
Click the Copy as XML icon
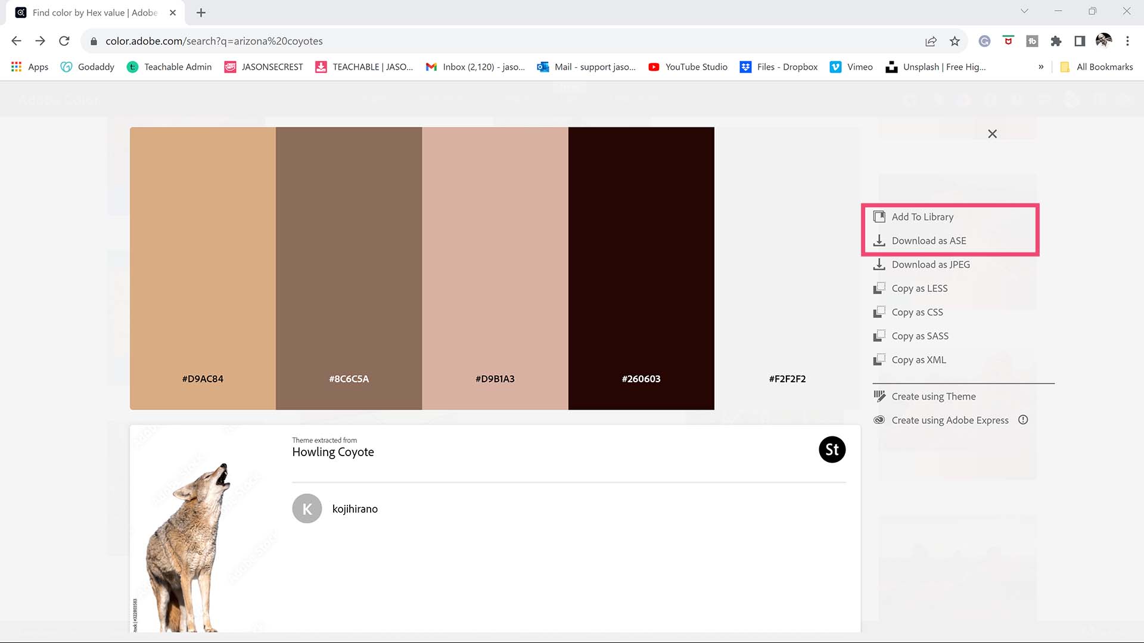(879, 360)
